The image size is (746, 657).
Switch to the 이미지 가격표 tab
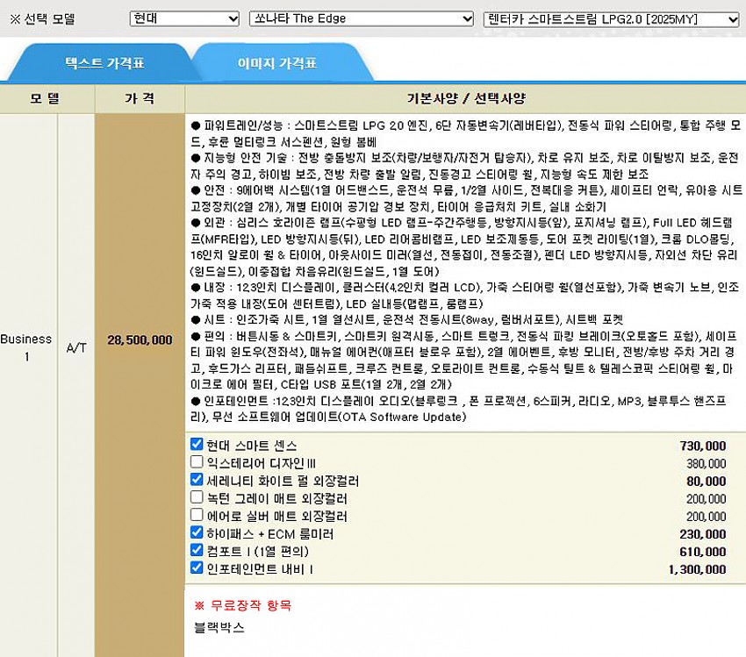point(277,64)
